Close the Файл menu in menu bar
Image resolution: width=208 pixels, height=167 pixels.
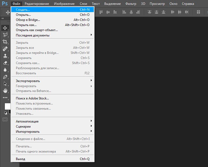(x=16, y=4)
